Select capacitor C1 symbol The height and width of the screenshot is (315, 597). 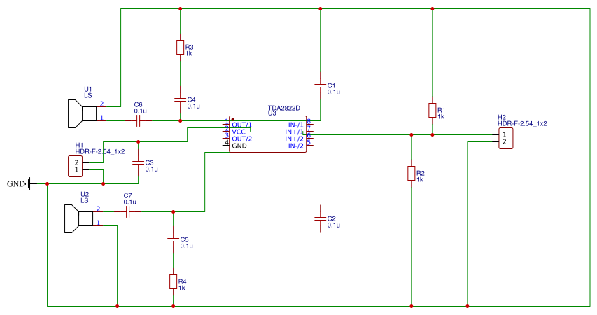coord(321,85)
